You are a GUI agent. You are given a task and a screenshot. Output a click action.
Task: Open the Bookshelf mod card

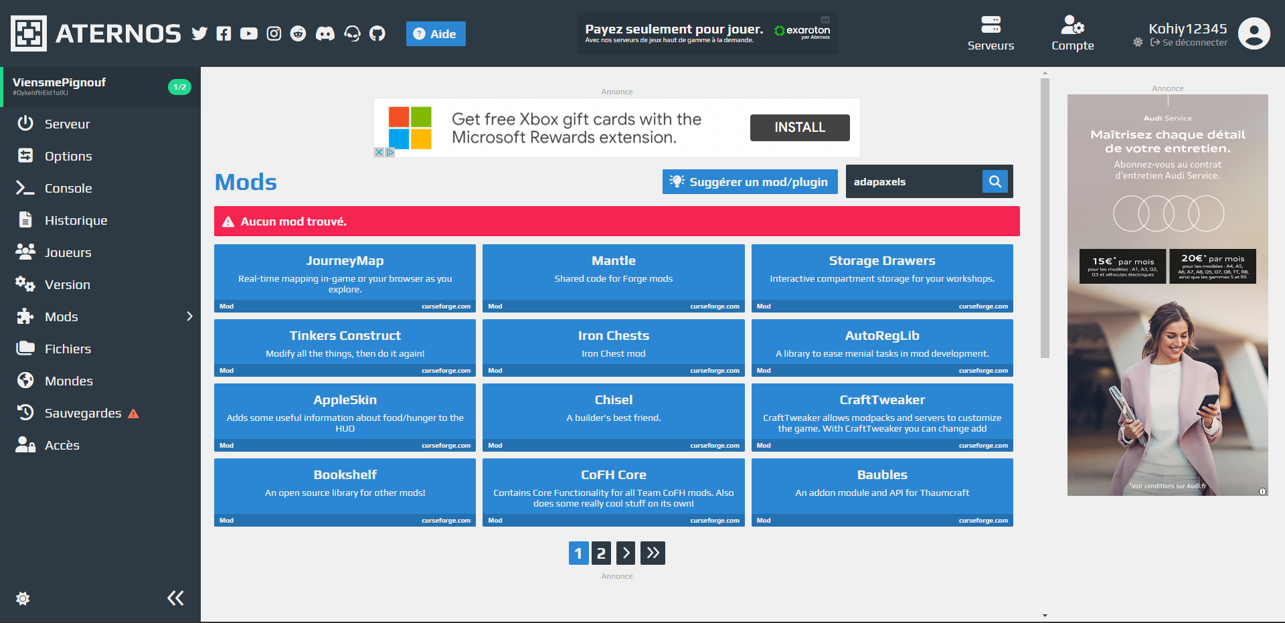345,492
